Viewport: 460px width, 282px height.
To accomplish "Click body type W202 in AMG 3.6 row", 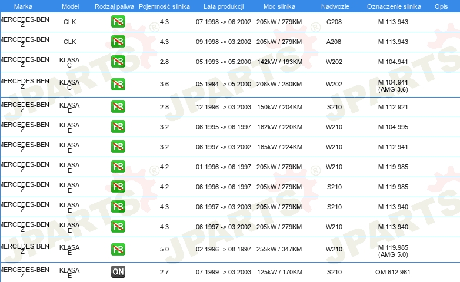I will [334, 84].
